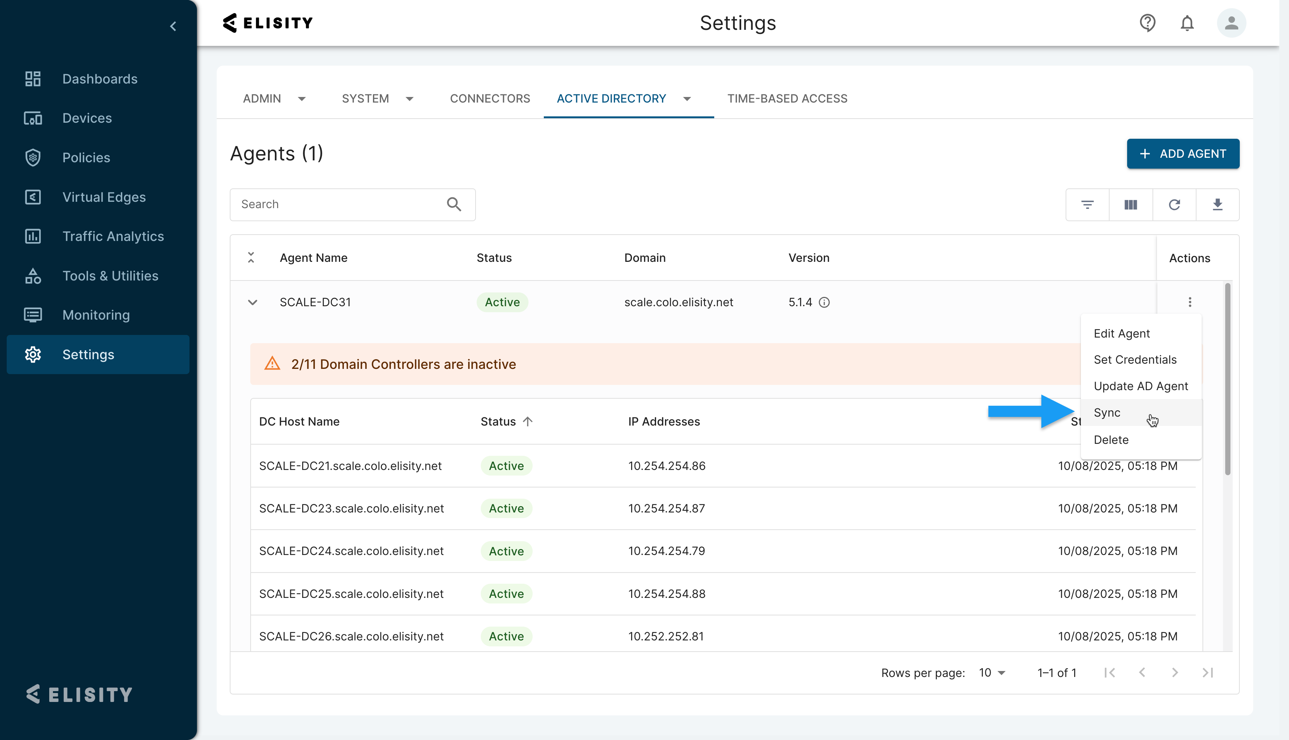
Task: Open the user profile avatar
Action: [1231, 23]
